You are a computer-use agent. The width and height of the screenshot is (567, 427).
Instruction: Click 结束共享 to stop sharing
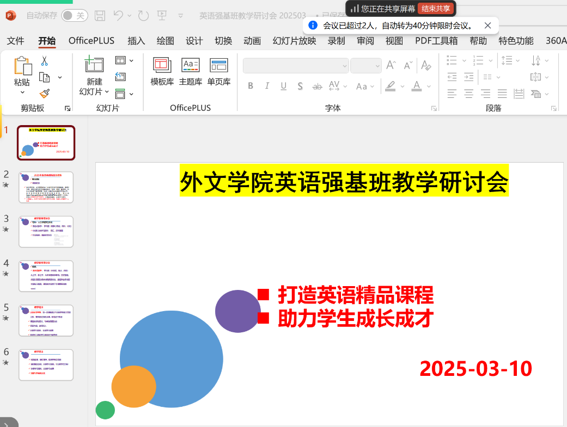coord(436,8)
